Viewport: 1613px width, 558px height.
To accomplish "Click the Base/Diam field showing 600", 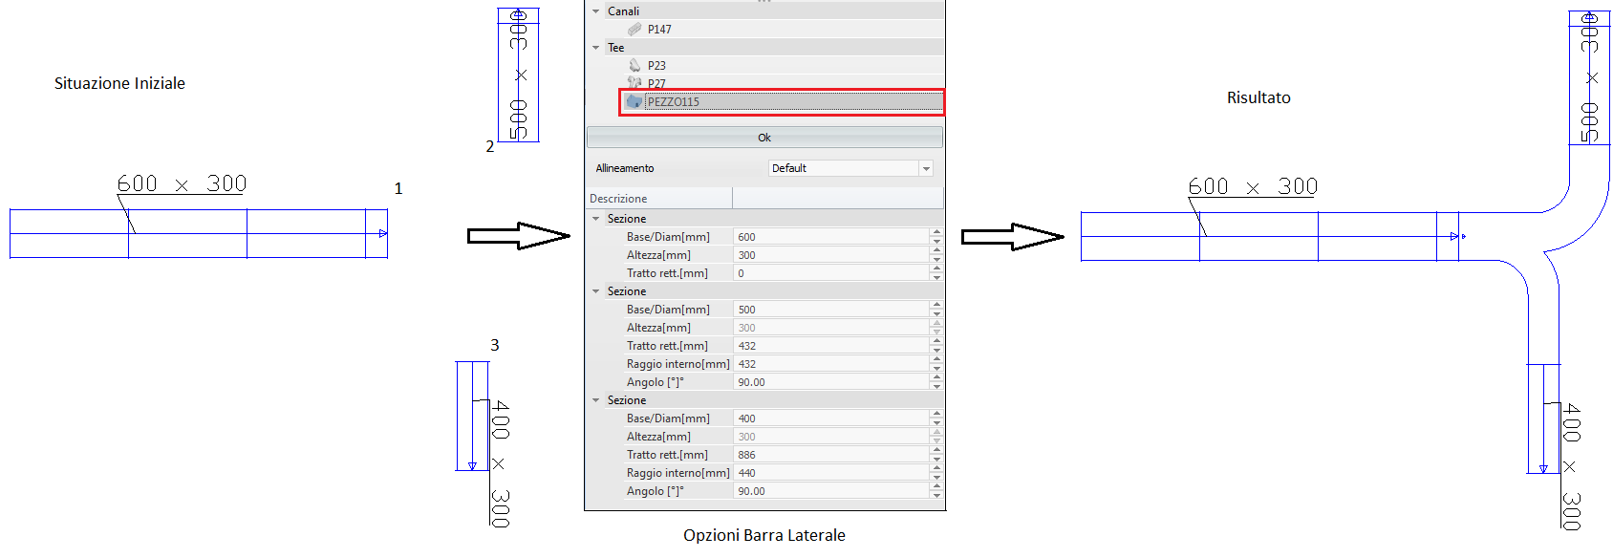I will [829, 237].
